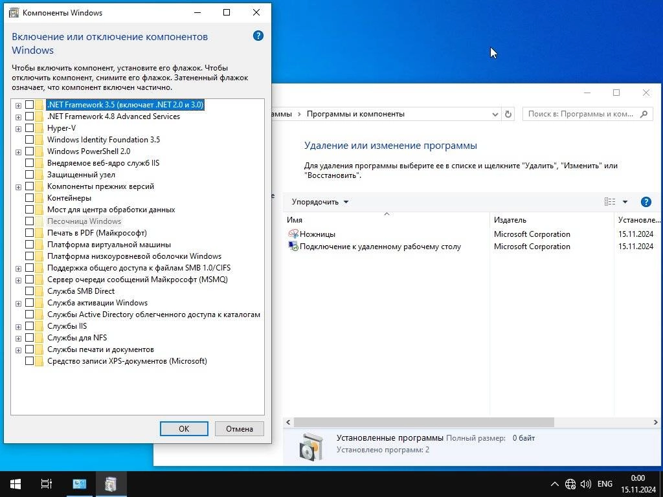Focus the Programs search field
This screenshot has height=497, width=663.
[588, 114]
